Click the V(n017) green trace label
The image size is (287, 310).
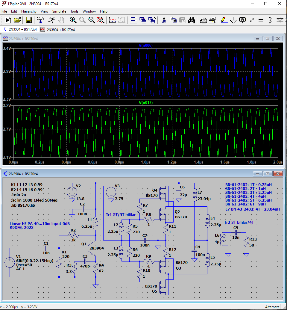(x=145, y=103)
